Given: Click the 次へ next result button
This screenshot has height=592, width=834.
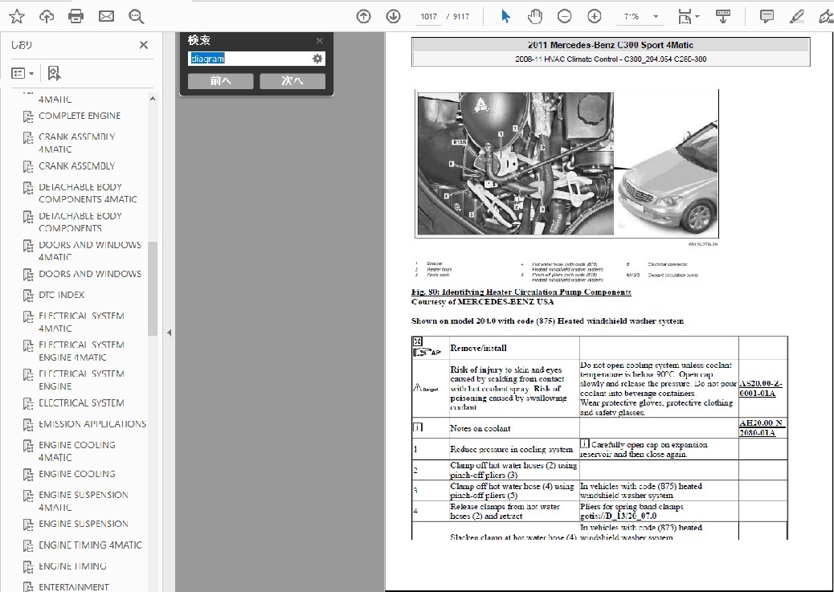Looking at the screenshot, I should (x=292, y=81).
